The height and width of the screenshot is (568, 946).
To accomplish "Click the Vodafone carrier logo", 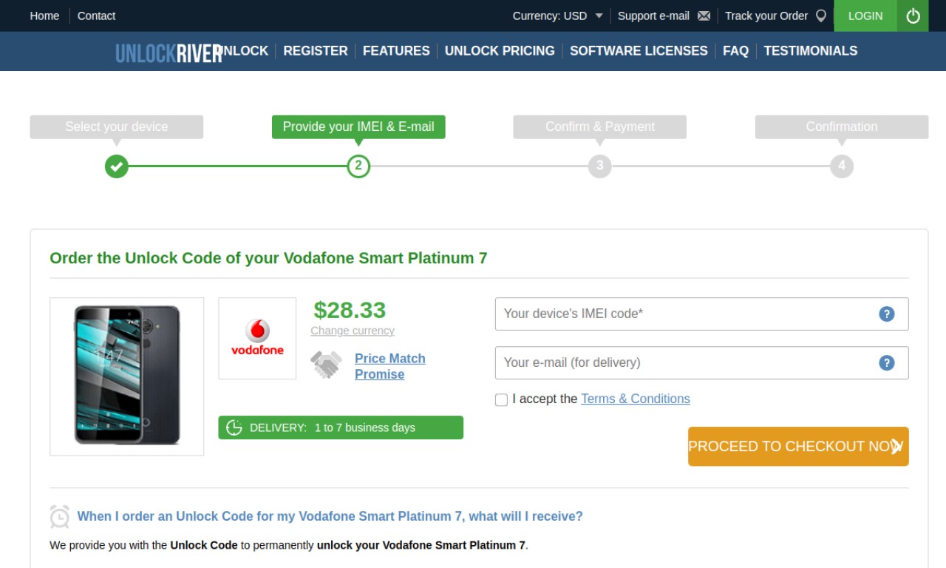I will 257,338.
